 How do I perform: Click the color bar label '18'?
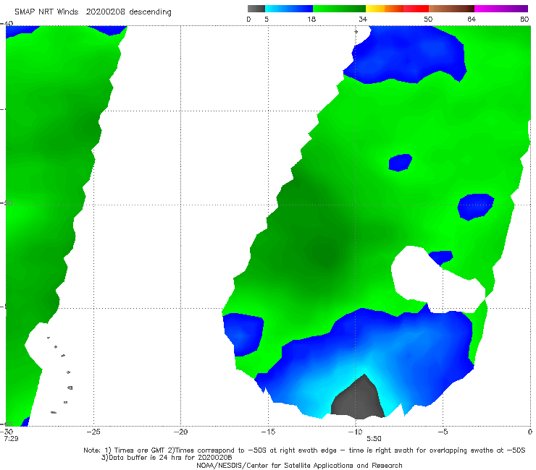(x=311, y=19)
